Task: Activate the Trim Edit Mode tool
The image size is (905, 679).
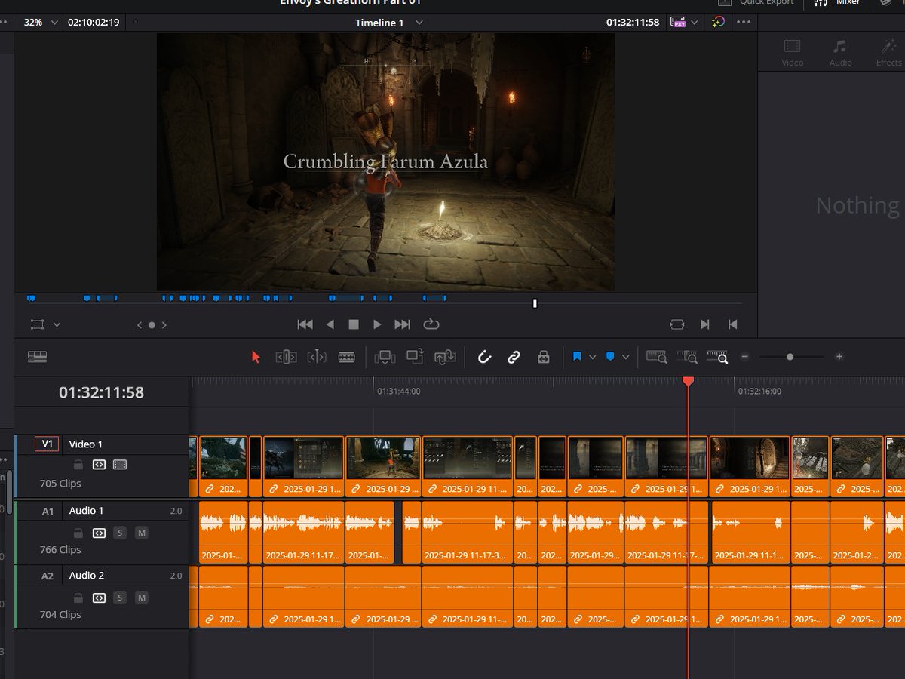Action: point(286,357)
